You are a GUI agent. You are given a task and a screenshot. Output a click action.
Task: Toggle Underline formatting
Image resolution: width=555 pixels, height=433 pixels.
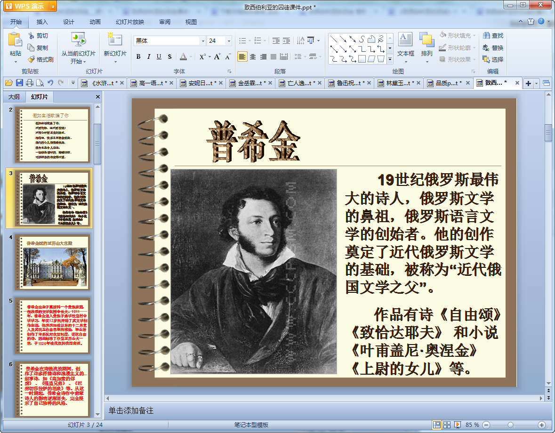pos(159,56)
